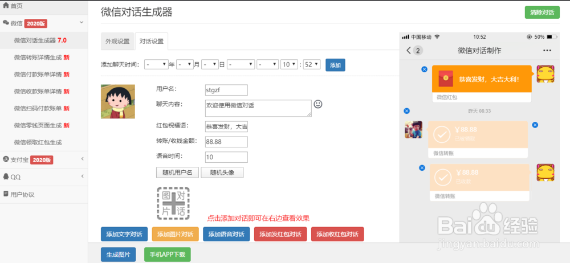Open 用户协议 link

tap(23, 194)
